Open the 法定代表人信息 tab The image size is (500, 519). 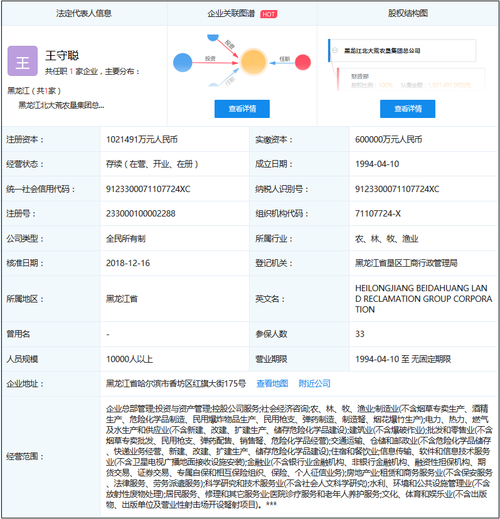pyautogui.click(x=84, y=13)
